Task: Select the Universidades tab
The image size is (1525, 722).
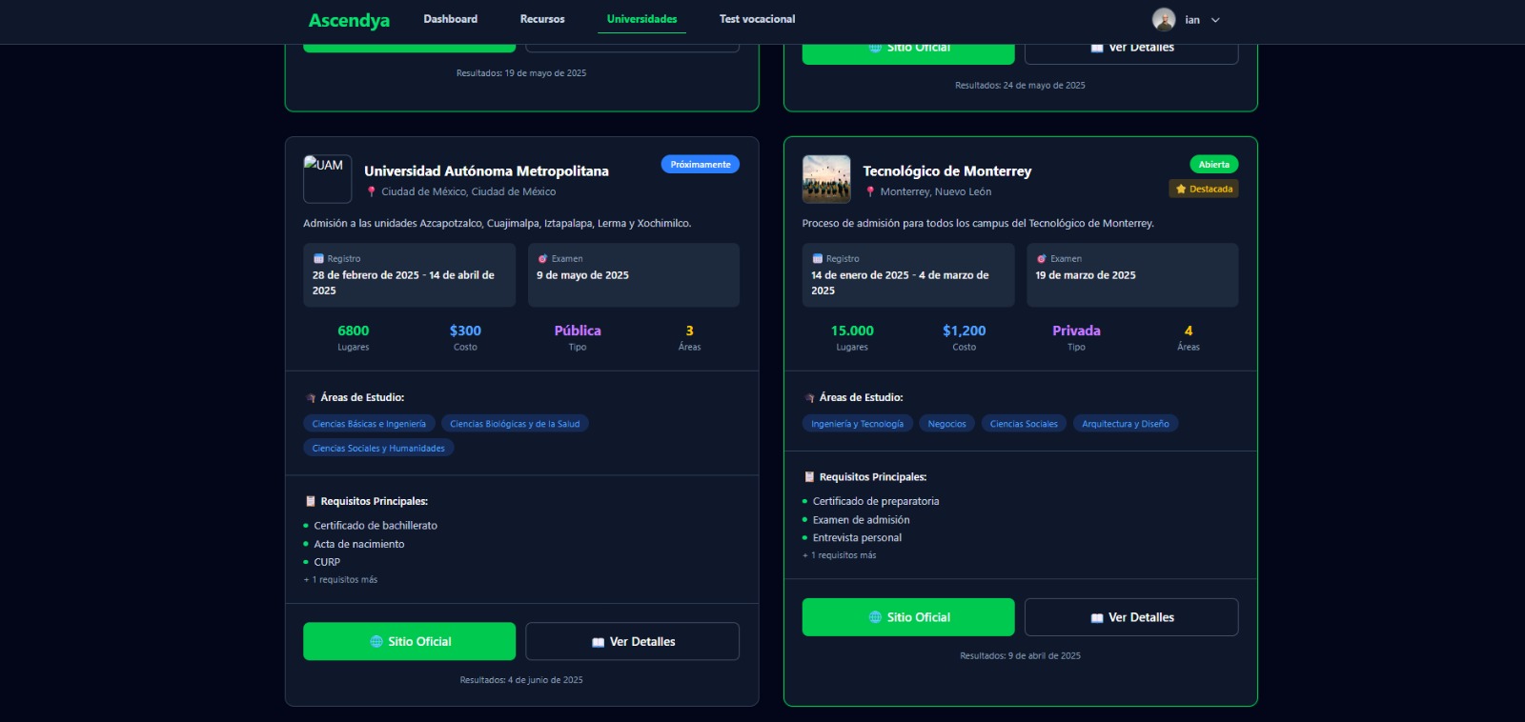Action: click(641, 19)
